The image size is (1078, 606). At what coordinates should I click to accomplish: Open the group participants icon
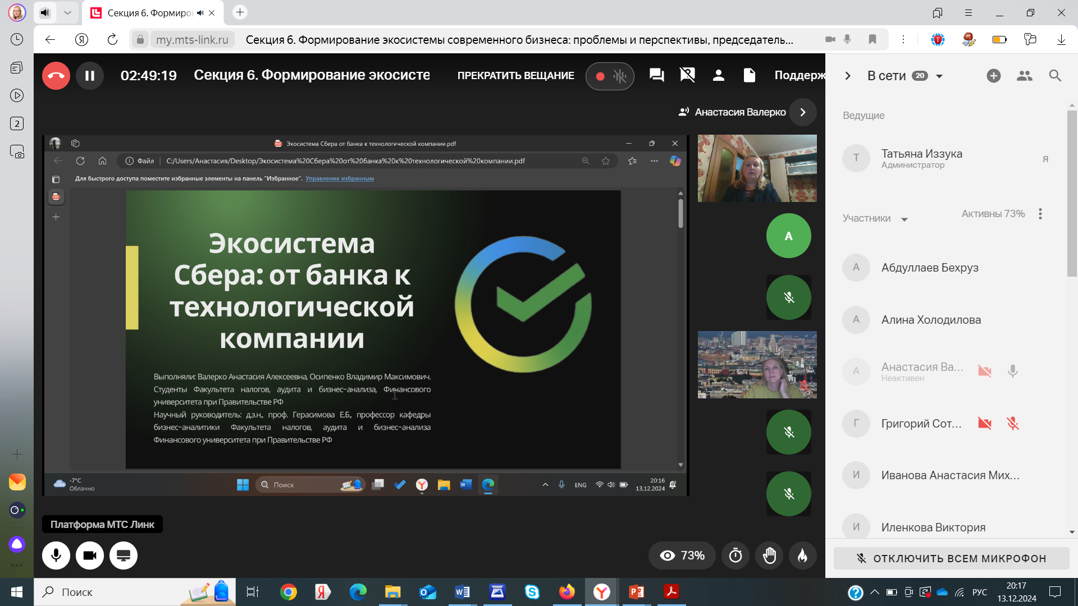[1024, 76]
